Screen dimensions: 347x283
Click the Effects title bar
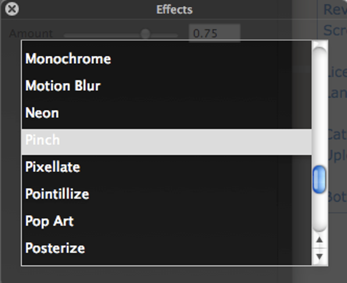click(x=175, y=10)
